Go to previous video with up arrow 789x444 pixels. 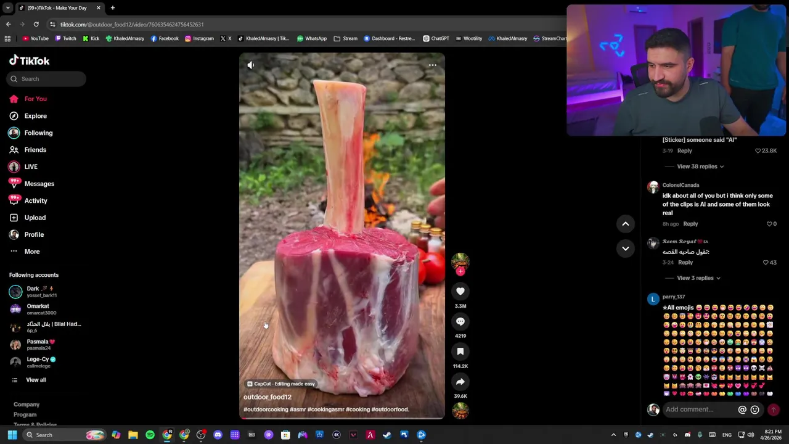[x=625, y=224]
